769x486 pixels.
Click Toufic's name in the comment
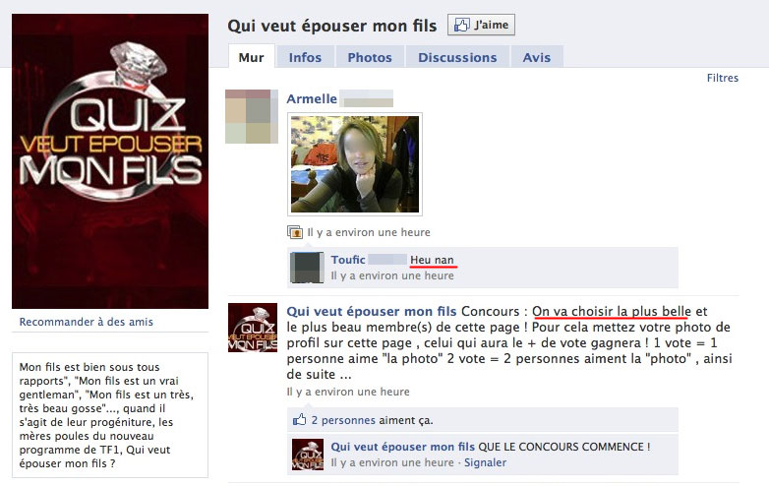coord(348,260)
